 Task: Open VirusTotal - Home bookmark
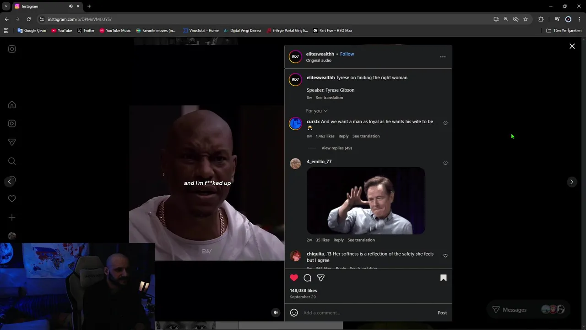(201, 31)
